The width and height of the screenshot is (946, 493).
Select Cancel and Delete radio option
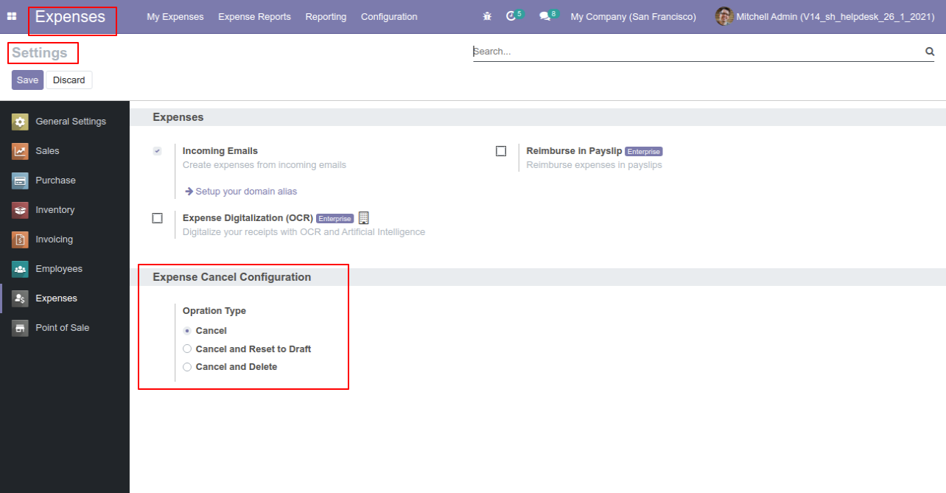[187, 367]
